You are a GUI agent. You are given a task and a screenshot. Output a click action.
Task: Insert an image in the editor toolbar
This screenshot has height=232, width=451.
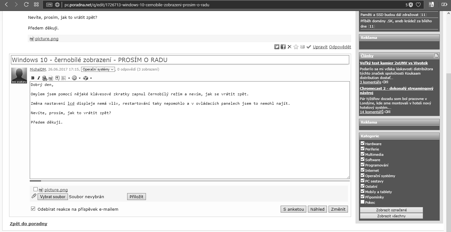click(x=50, y=78)
